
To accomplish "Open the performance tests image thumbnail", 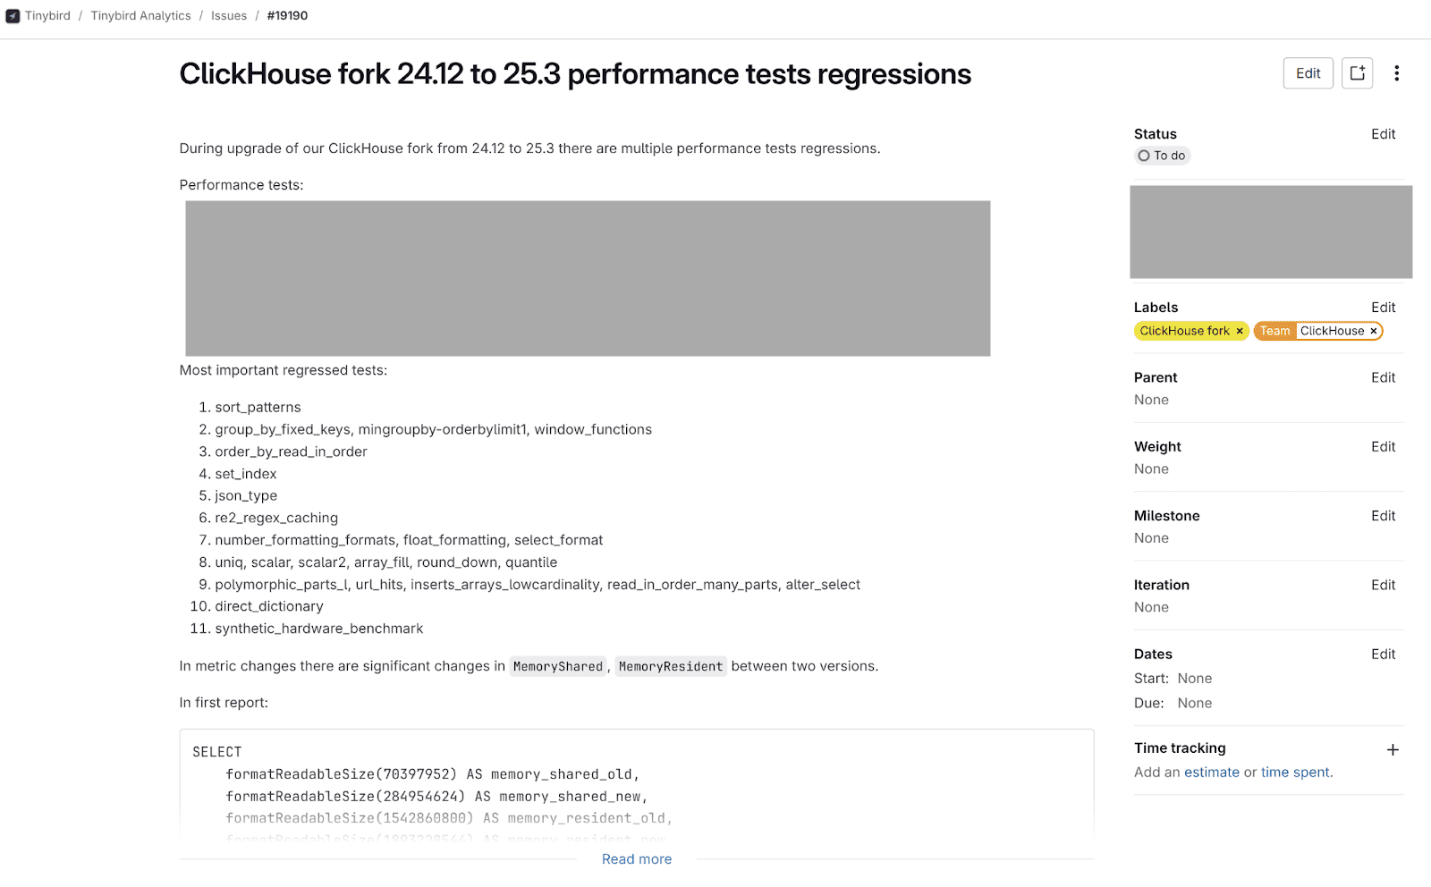I will click(x=587, y=277).
